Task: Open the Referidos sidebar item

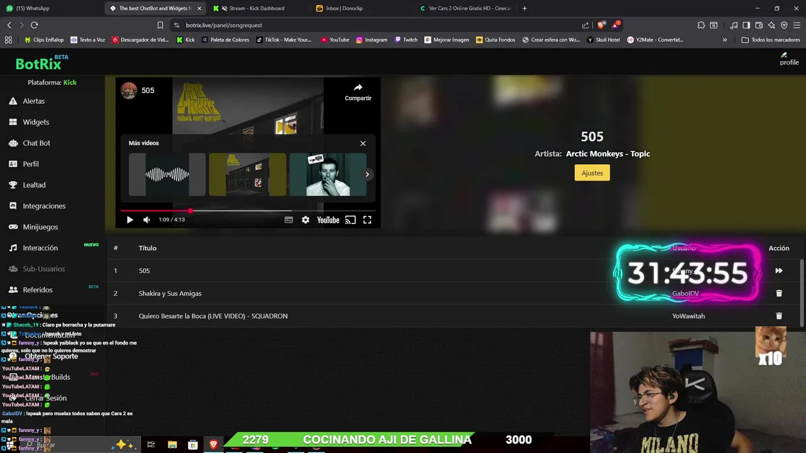Action: tap(38, 290)
